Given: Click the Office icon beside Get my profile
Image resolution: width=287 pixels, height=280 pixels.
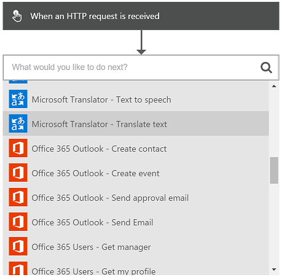Looking at the screenshot, I should coord(18,268).
